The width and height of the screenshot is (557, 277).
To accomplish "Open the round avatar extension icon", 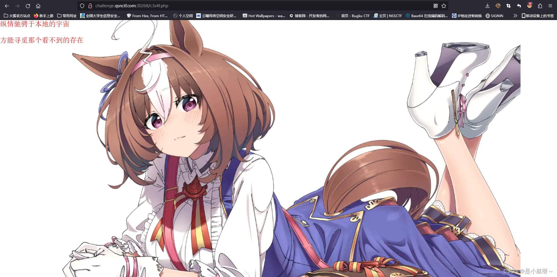I will coord(498,6).
